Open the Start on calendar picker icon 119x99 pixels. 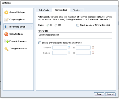pyautogui.click(x=69, y=47)
